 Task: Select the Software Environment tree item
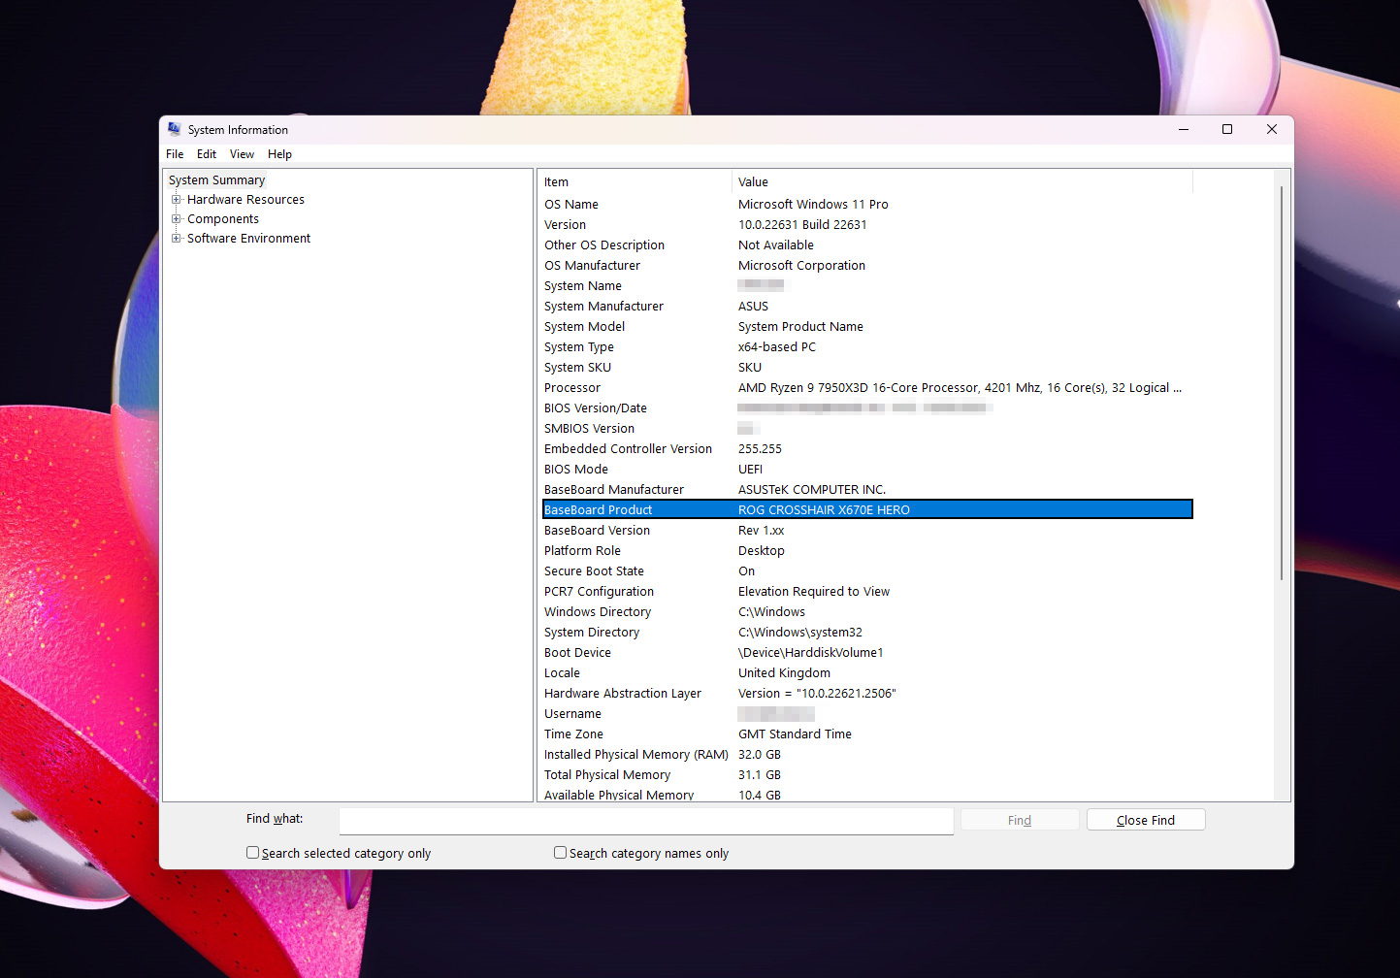pos(248,239)
